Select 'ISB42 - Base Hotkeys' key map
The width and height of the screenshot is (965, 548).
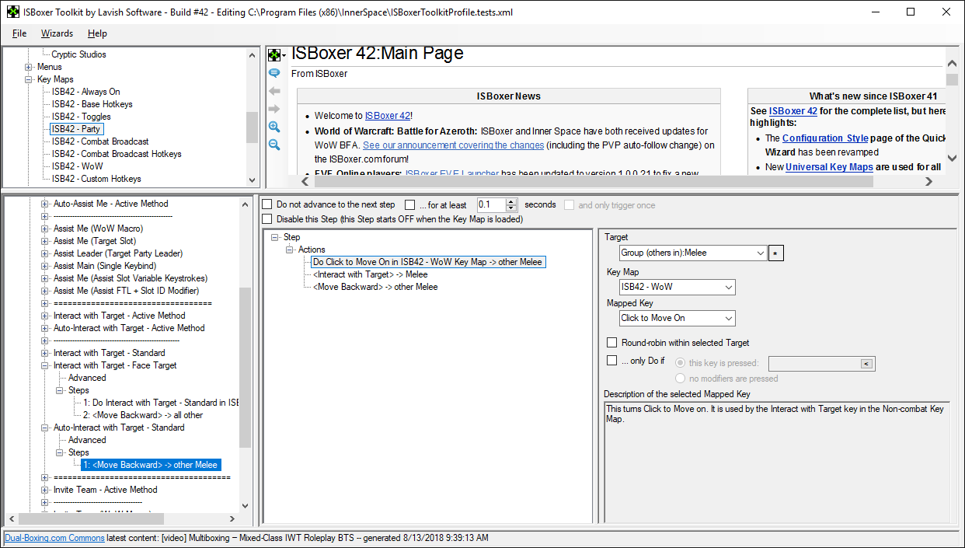tap(92, 104)
